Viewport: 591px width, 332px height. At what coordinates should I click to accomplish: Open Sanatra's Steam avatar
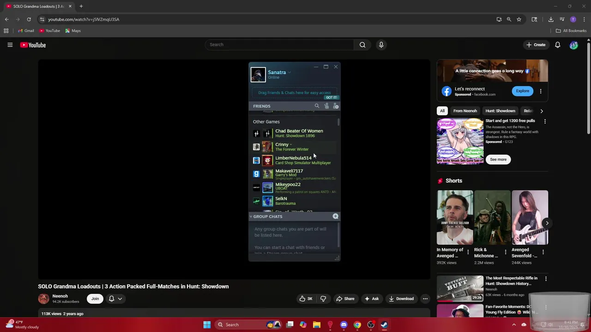click(x=258, y=75)
